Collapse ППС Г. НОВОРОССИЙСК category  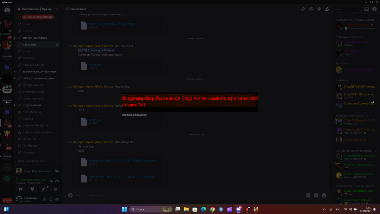click(x=31, y=161)
